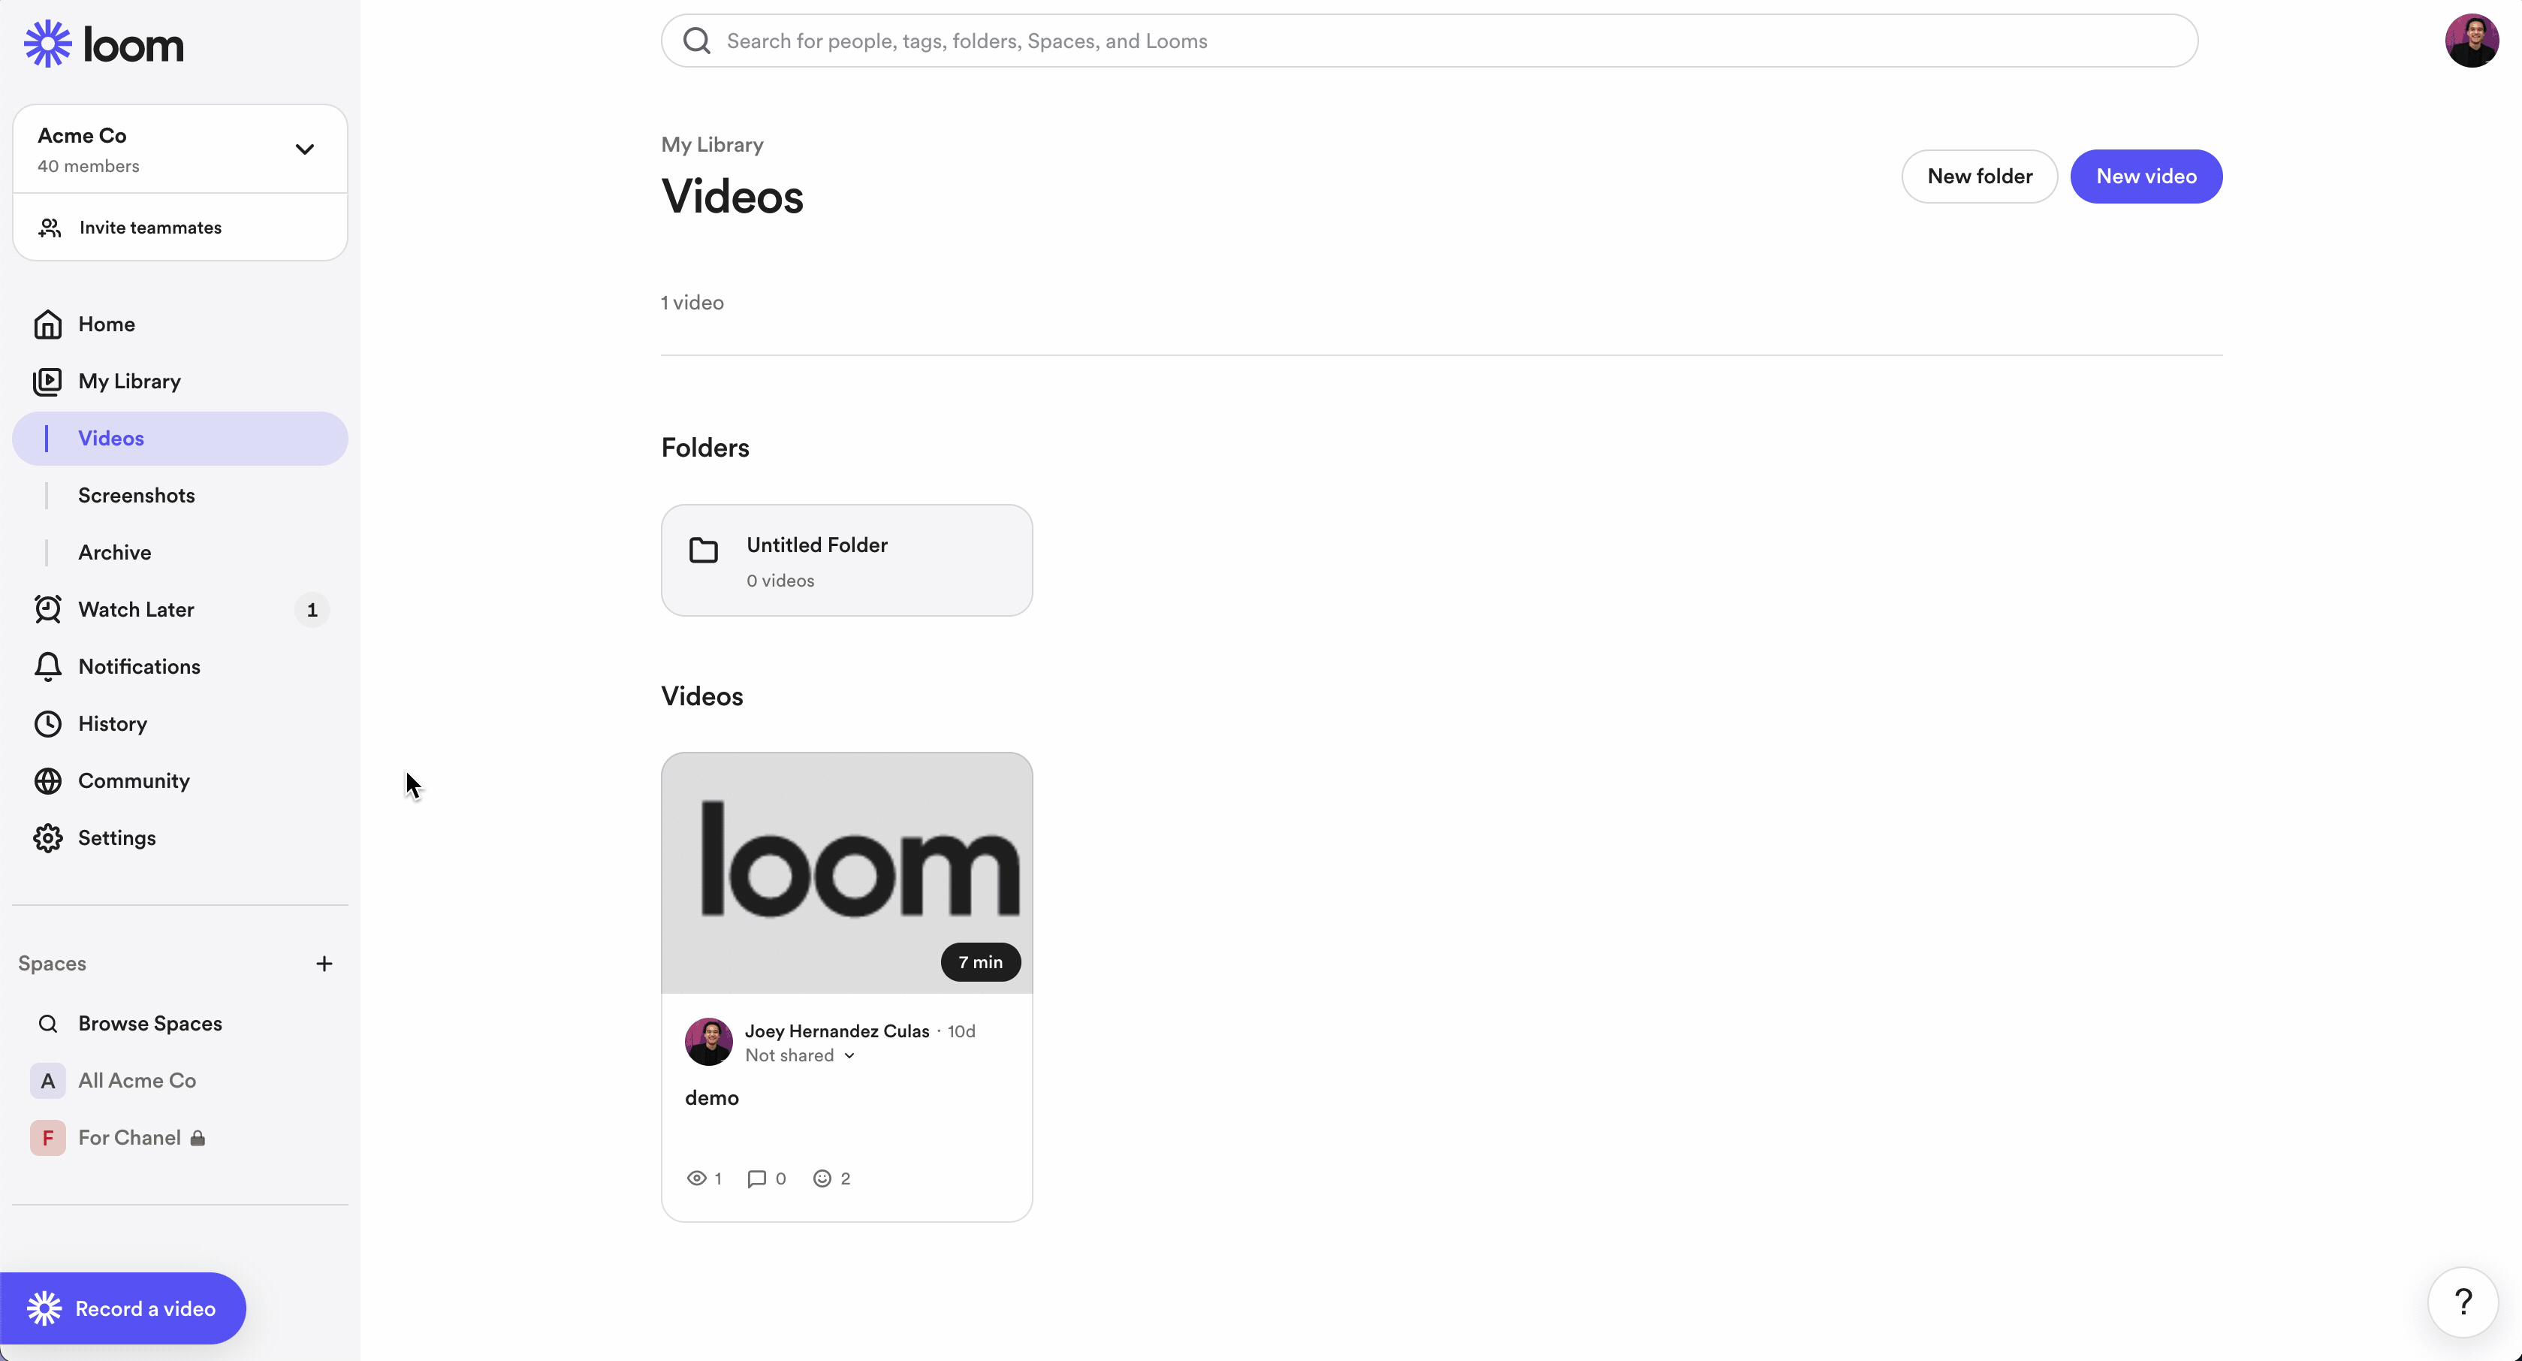Focus the search field for Looms
Image resolution: width=2522 pixels, height=1361 pixels.
pos(1429,41)
